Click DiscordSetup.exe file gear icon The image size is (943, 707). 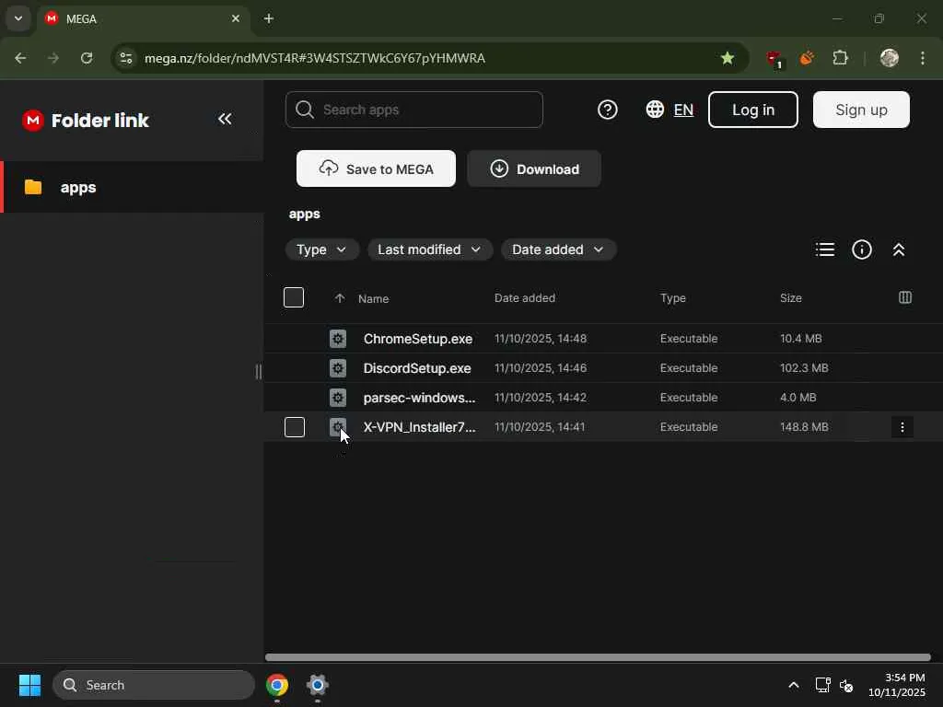(x=338, y=368)
